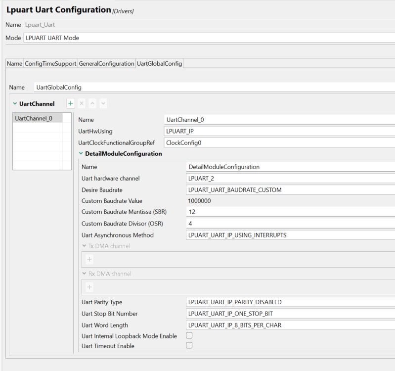This screenshot has width=395, height=371.
Task: Add a new UartChannel with plus icon
Action: pos(71,103)
